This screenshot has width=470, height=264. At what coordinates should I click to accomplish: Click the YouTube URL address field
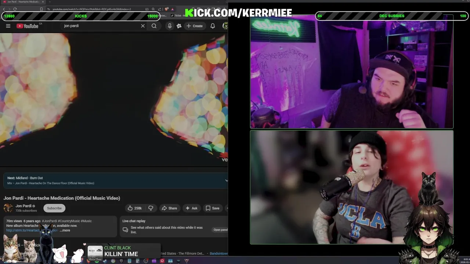[x=92, y=9]
